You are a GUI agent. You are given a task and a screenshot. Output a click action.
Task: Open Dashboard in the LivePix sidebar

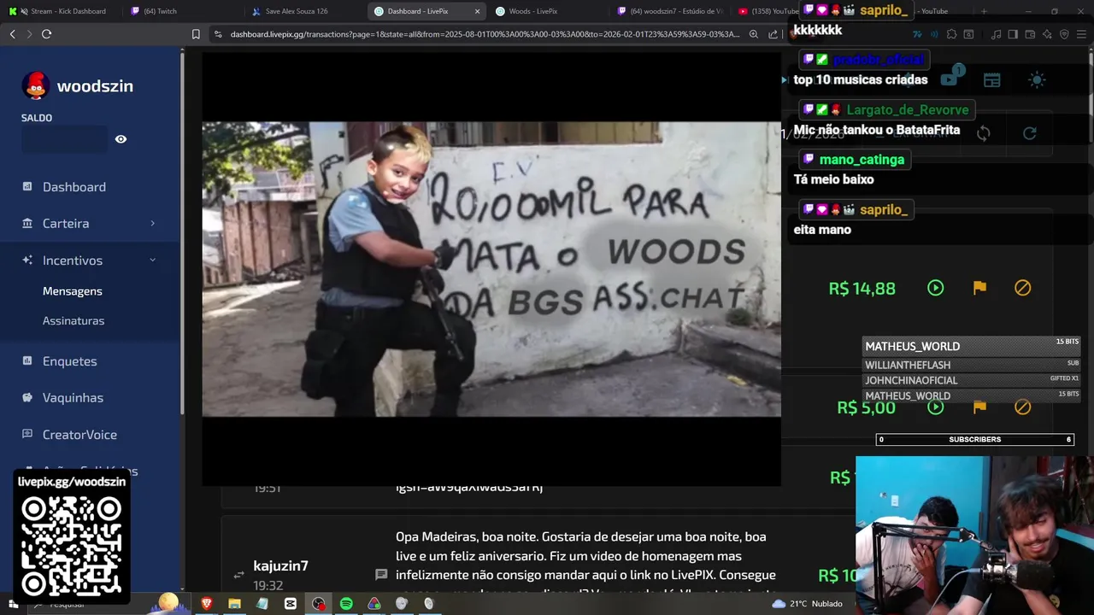point(74,187)
